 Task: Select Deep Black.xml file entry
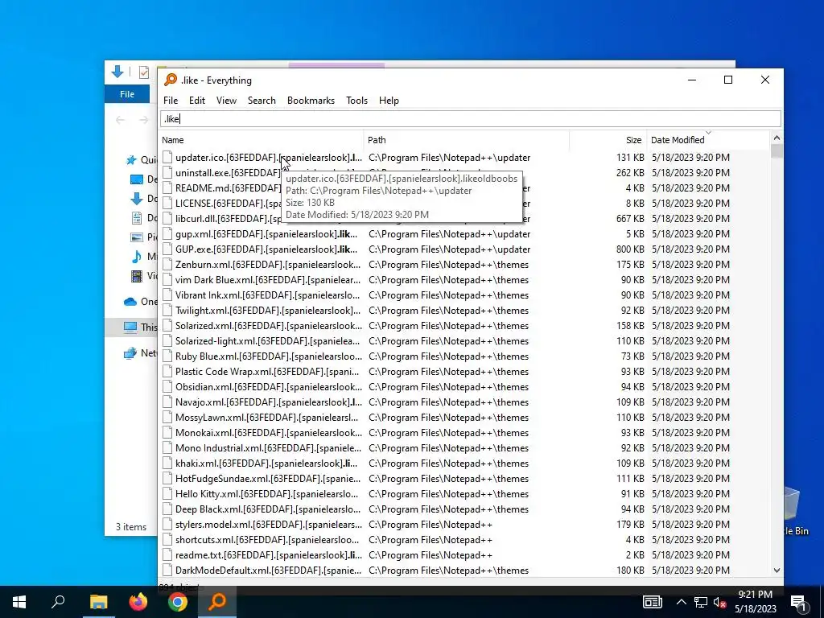tap(268, 509)
